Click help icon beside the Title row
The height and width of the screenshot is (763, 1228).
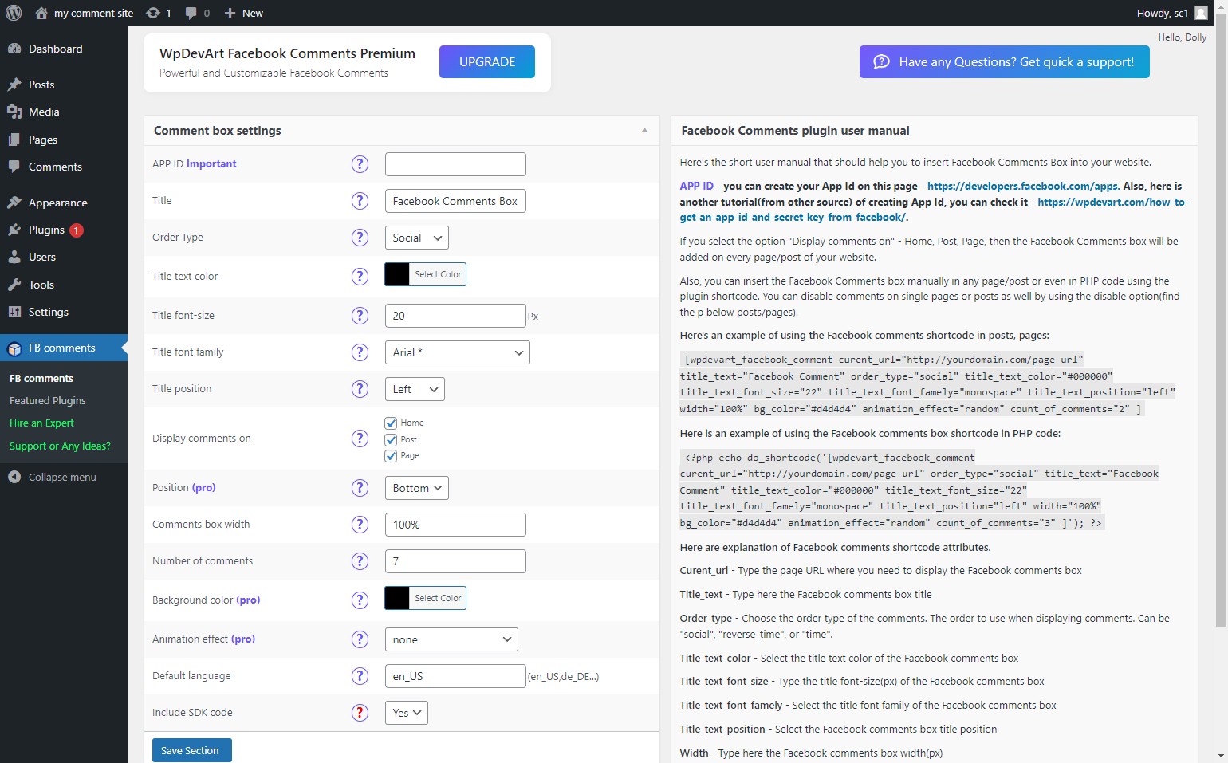pos(360,201)
